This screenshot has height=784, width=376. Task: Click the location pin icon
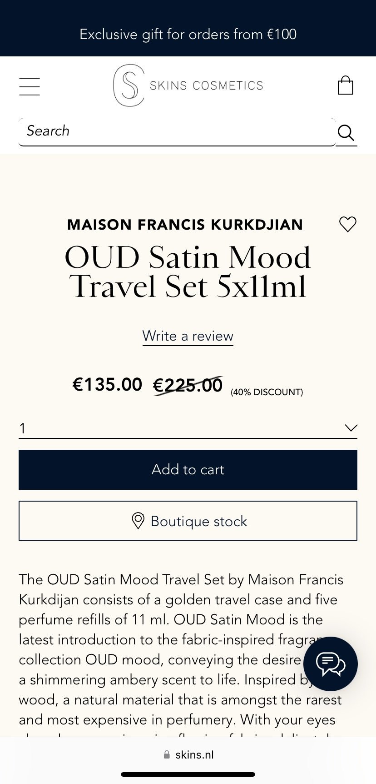tap(138, 521)
